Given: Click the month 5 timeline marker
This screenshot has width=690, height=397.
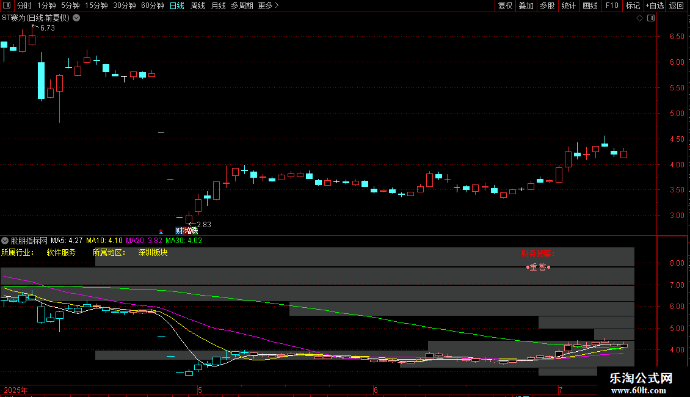Looking at the screenshot, I should tap(199, 390).
